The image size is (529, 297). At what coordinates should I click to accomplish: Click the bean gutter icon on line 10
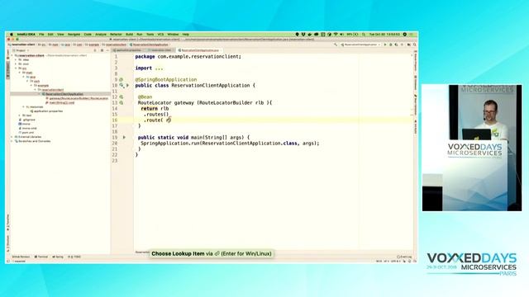coord(122,86)
